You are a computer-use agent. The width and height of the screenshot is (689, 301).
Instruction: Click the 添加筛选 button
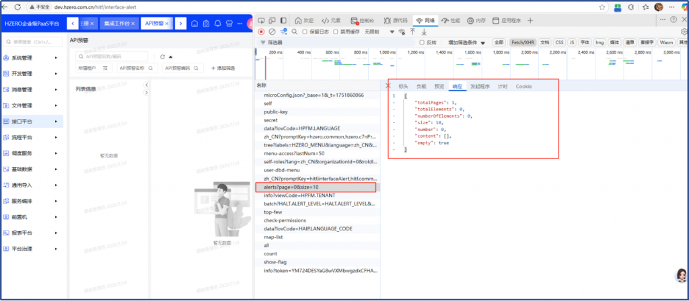pyautogui.click(x=223, y=68)
